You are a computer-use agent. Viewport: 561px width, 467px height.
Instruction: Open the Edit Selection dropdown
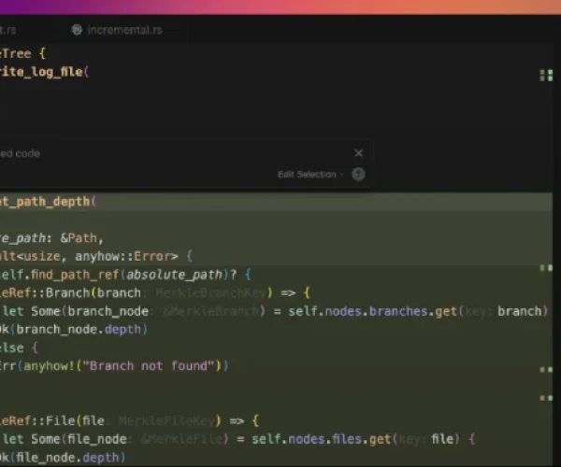(x=309, y=175)
